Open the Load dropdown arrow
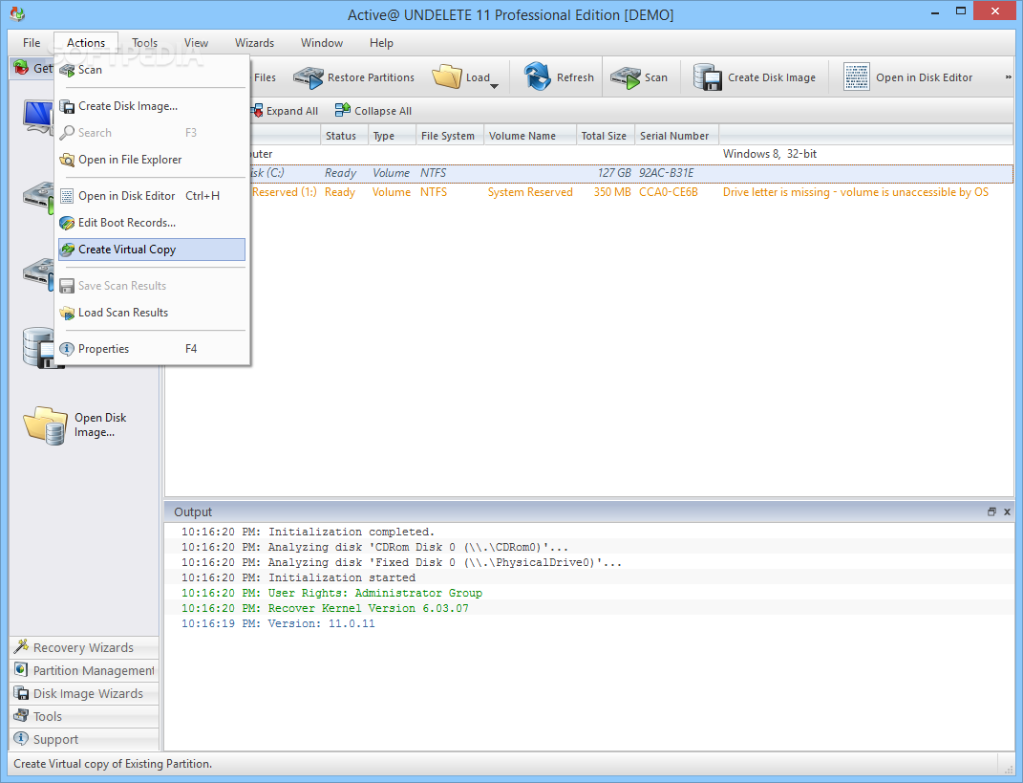The image size is (1023, 783). (494, 85)
